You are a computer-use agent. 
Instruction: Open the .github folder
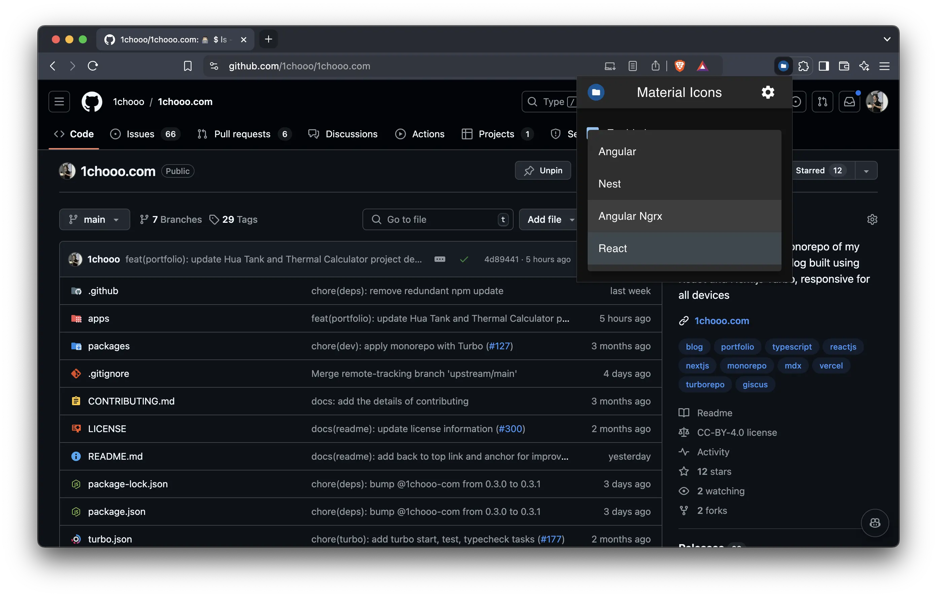pyautogui.click(x=103, y=291)
